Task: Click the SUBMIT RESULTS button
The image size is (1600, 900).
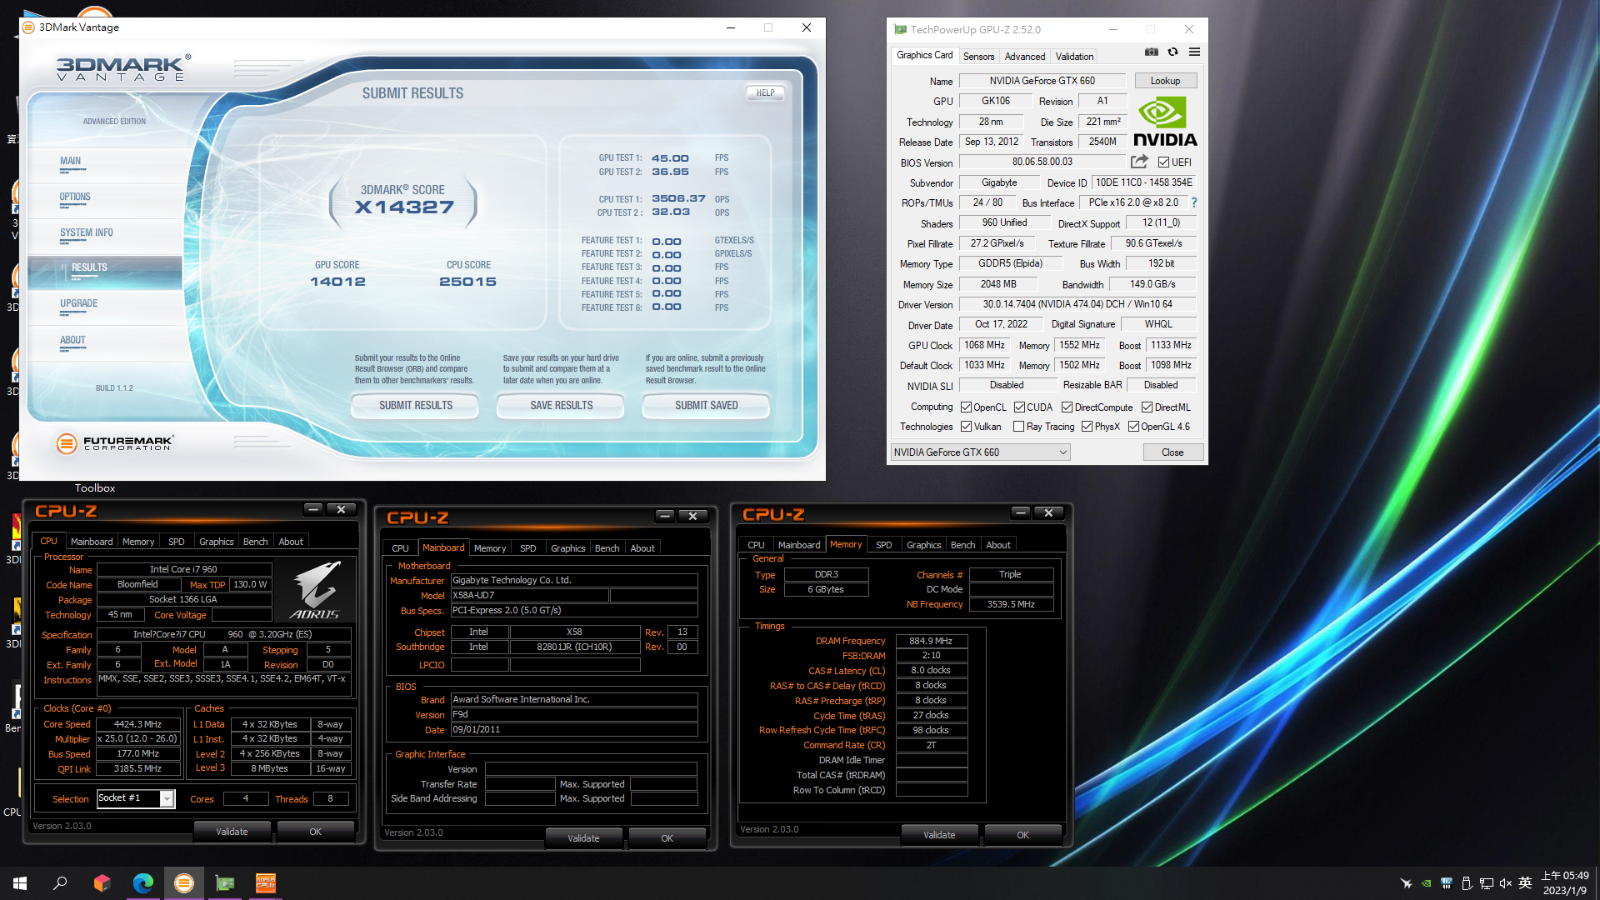Action: pyautogui.click(x=416, y=406)
